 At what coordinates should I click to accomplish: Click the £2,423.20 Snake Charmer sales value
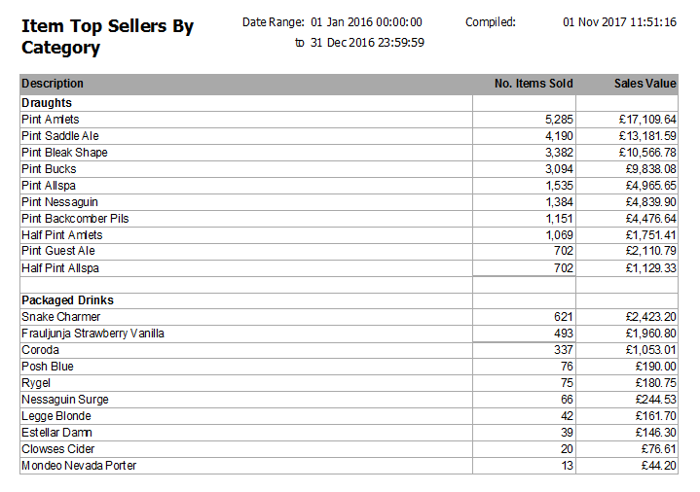click(x=650, y=317)
